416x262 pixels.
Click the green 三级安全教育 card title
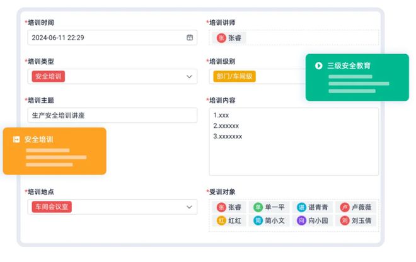[349, 65]
